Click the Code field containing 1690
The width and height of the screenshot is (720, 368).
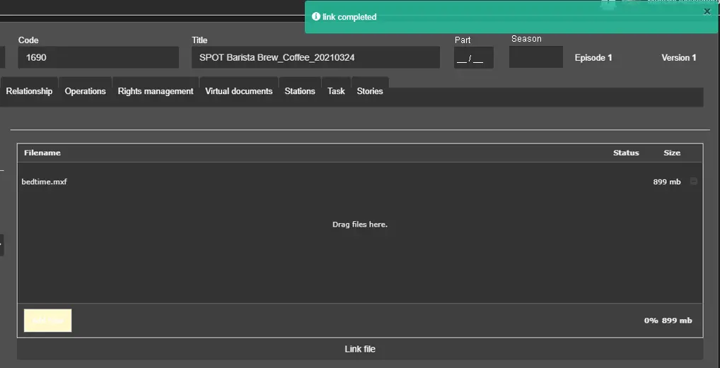pos(98,58)
